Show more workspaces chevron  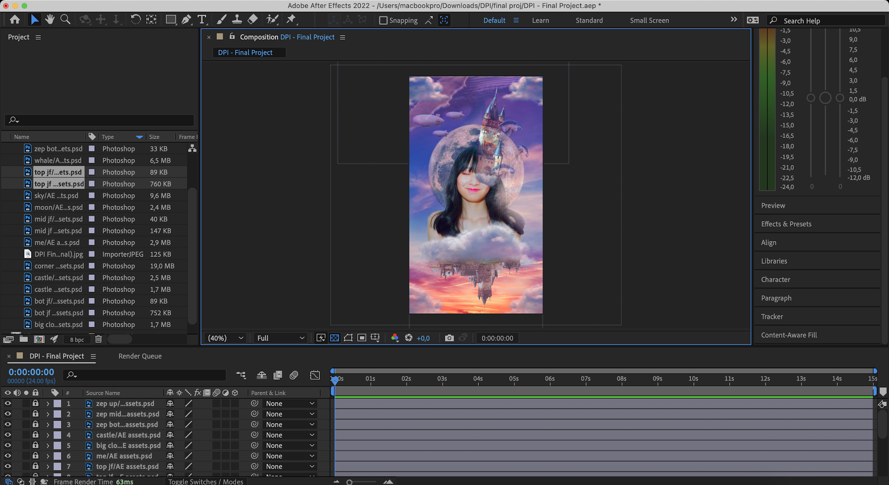point(734,20)
